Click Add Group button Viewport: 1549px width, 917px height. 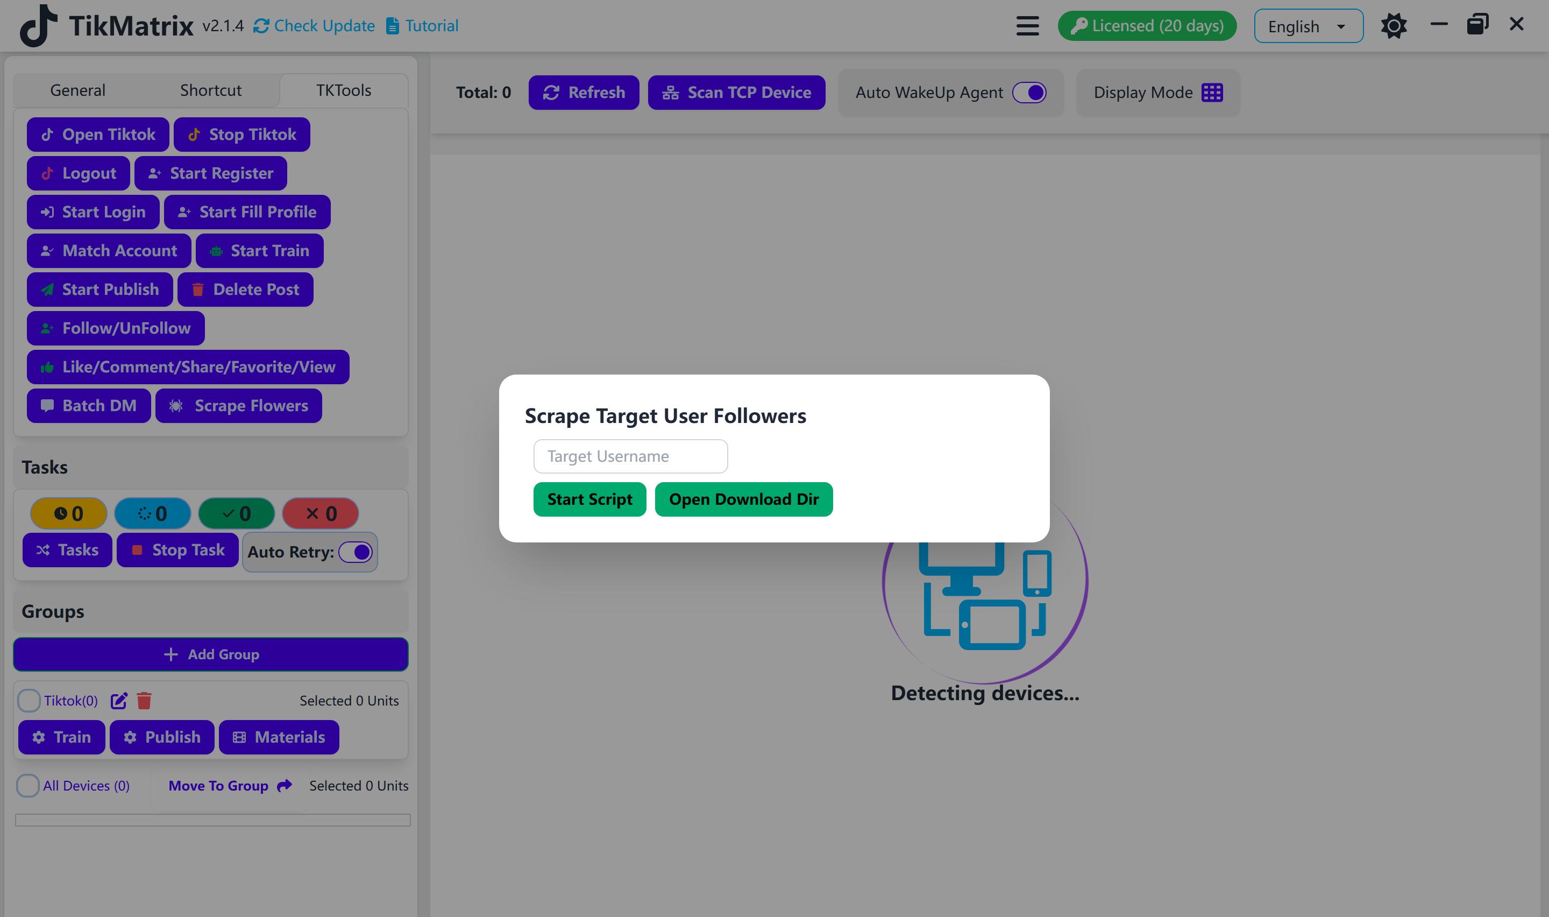(x=210, y=654)
